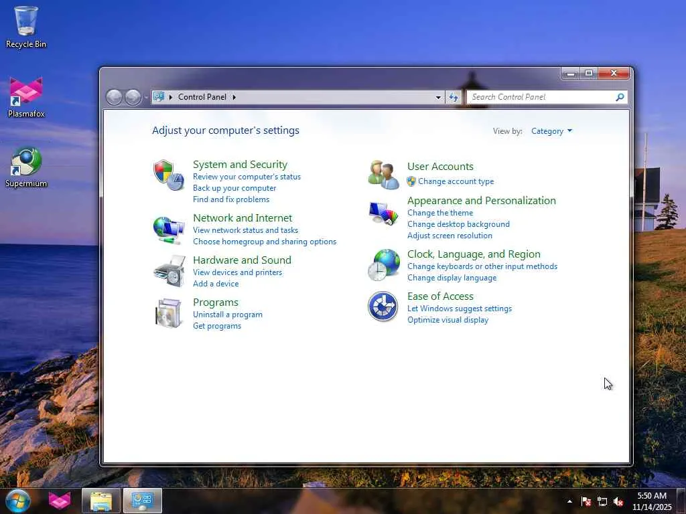Click the Control Panel icon in address bar

(x=159, y=96)
